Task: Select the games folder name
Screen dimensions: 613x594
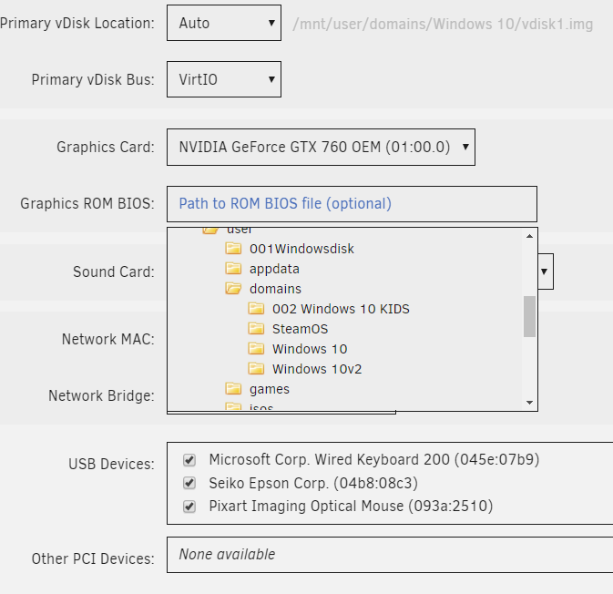Action: (x=270, y=390)
